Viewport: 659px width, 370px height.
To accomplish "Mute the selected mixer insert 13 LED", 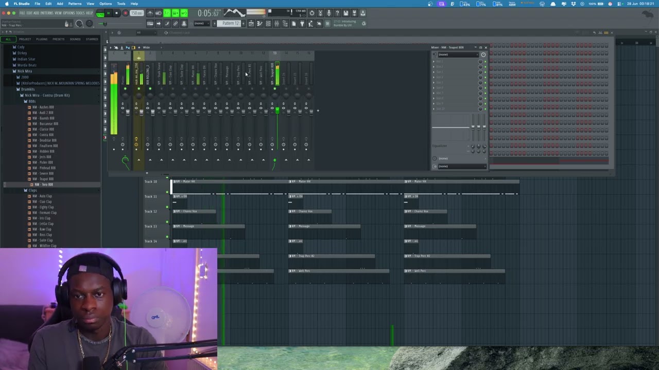I will [x=274, y=89].
